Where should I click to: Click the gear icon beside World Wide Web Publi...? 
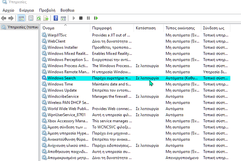point(44,108)
